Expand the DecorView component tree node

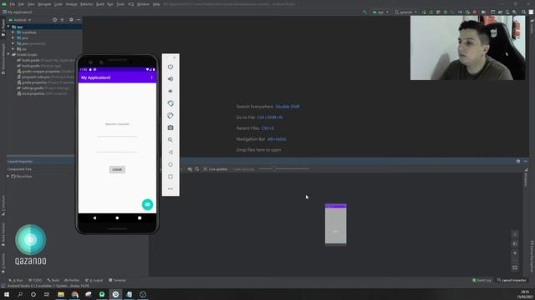pos(8,176)
